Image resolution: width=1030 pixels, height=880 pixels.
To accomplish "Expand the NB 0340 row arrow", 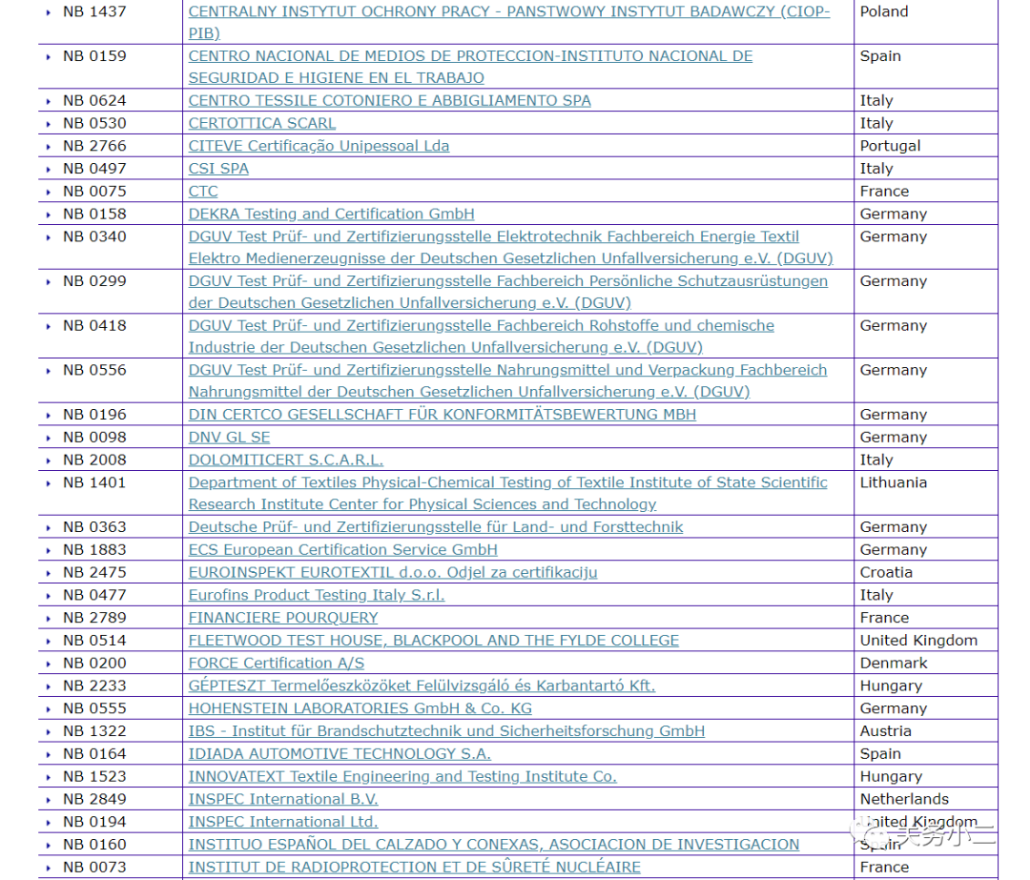I will (49, 237).
